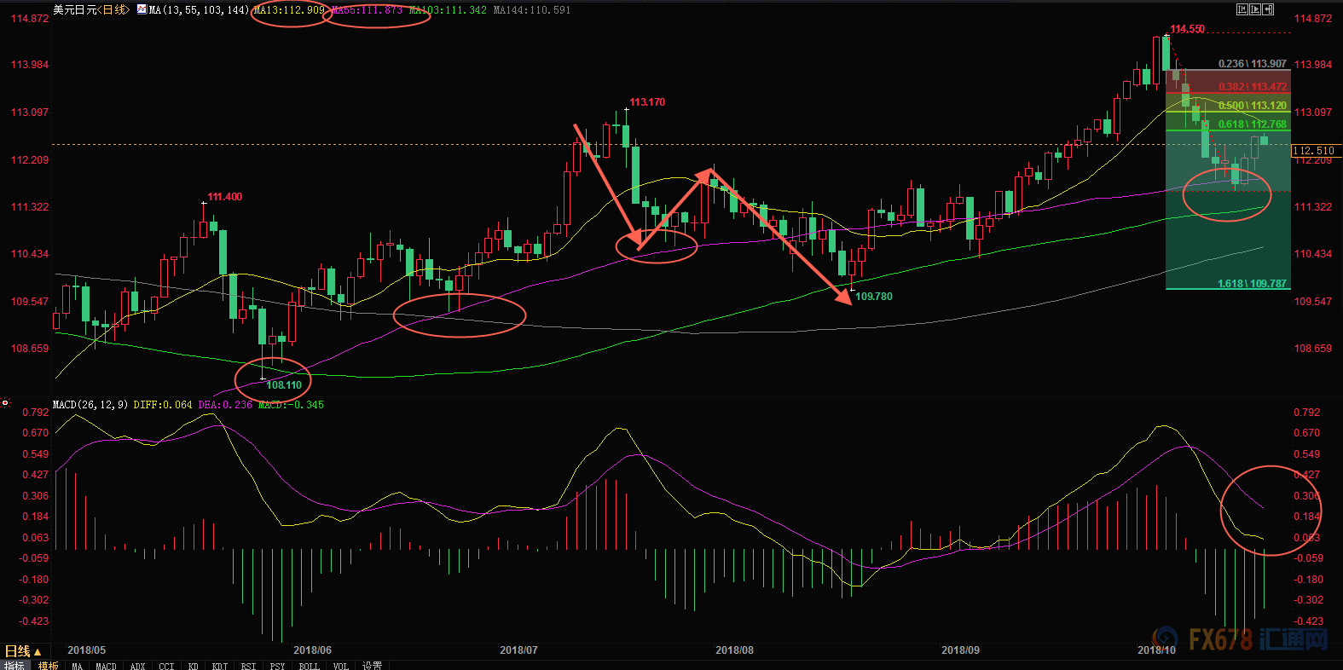Click the 114.550 high price label
The width and height of the screenshot is (1343, 670).
pos(1187,29)
